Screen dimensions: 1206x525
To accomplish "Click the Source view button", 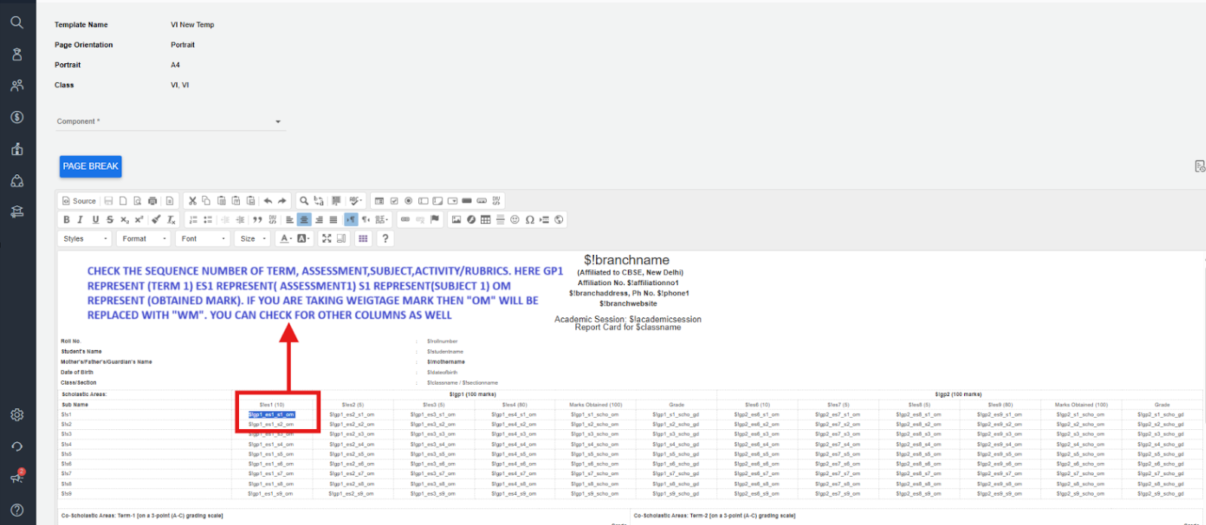I will 79,201.
